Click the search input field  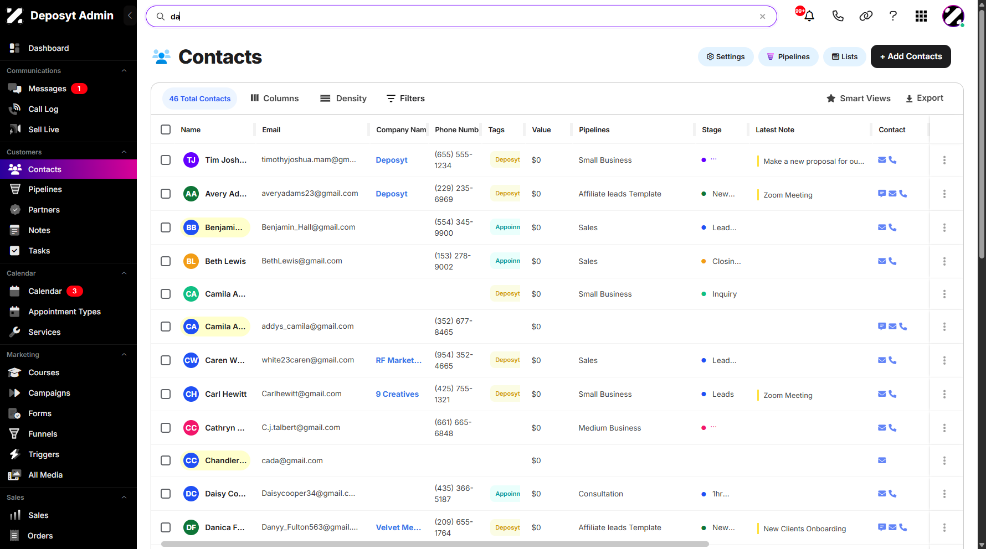461,17
